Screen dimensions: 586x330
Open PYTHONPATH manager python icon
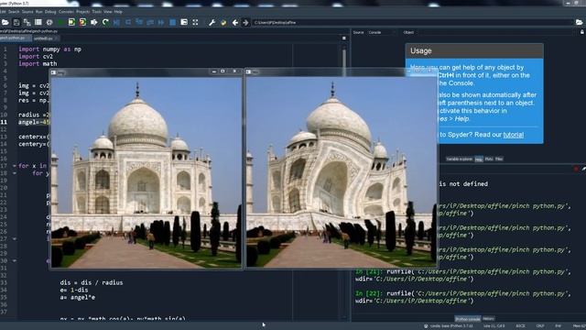click(x=223, y=22)
